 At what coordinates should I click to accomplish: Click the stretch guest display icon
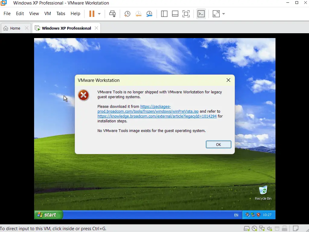216,14
